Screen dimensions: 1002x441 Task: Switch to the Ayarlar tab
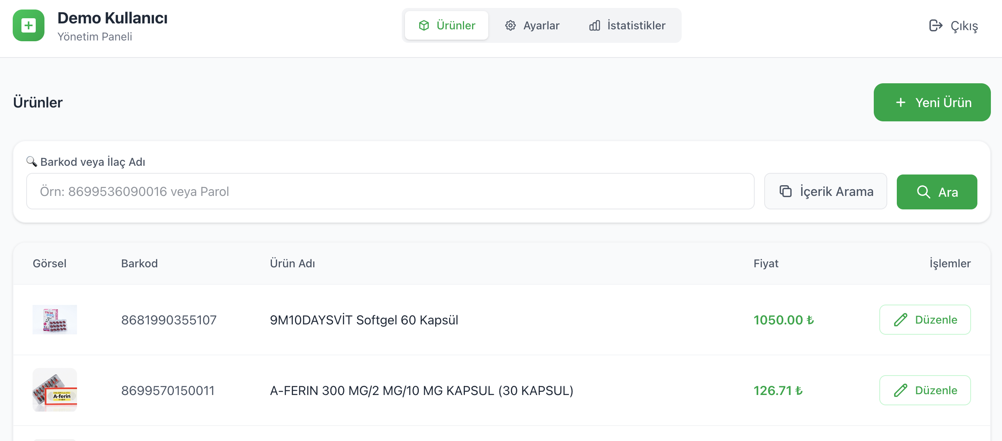[x=532, y=25]
